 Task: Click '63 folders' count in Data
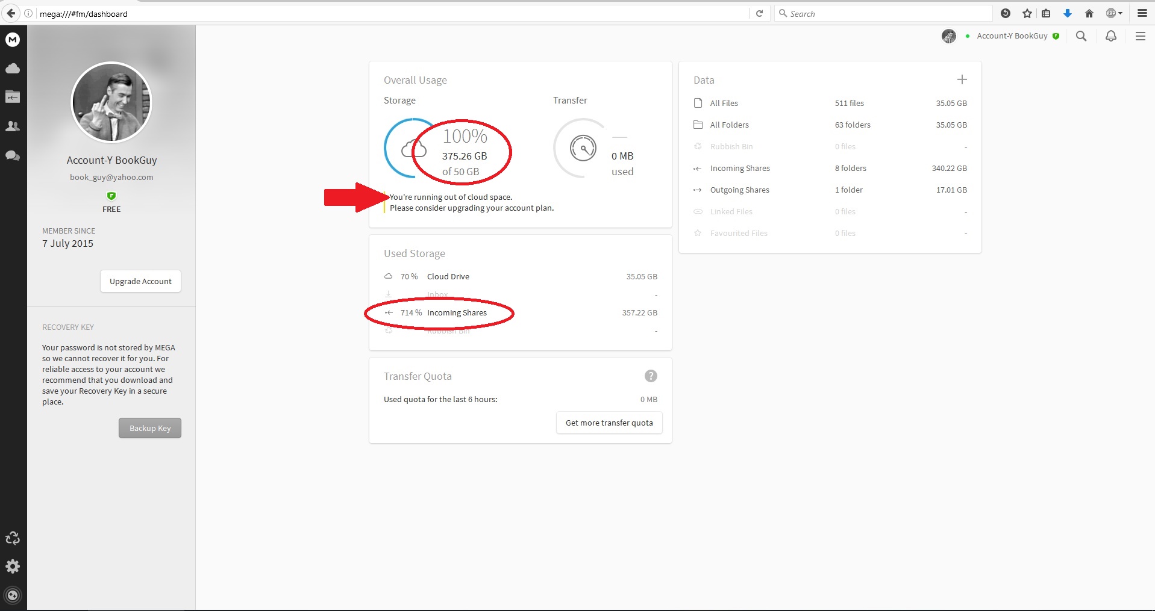click(853, 125)
